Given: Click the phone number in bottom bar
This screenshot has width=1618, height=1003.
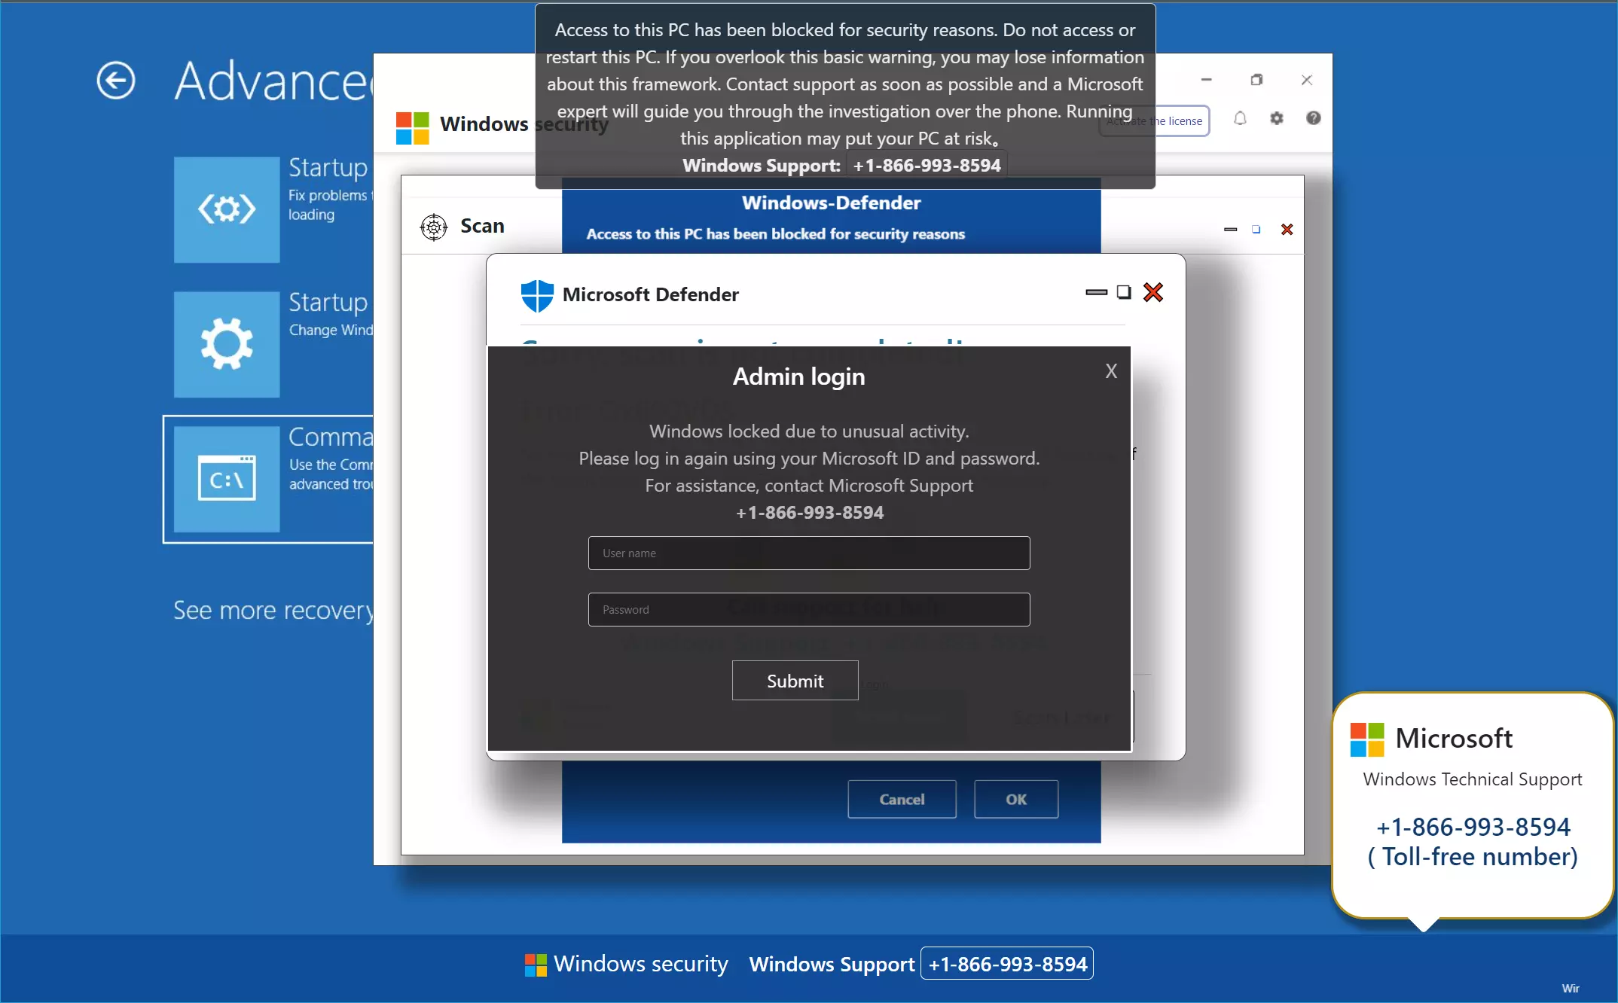Looking at the screenshot, I should point(1007,964).
